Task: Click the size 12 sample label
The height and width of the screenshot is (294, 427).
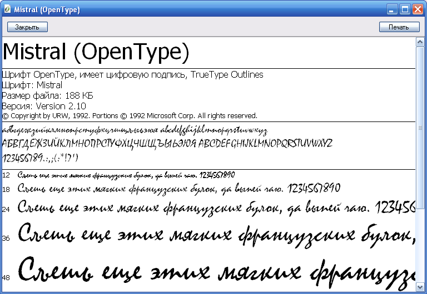Action: click(6, 175)
